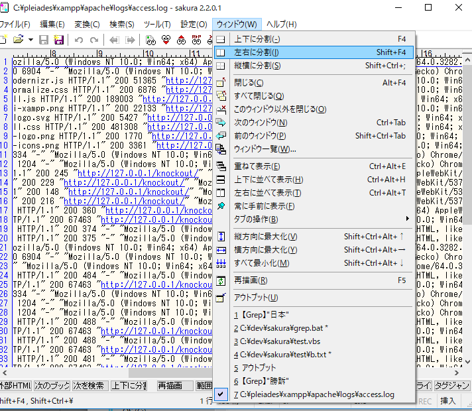472x411 pixels.
Task: Switch to window 5 アウトプット
Action: click(314, 368)
